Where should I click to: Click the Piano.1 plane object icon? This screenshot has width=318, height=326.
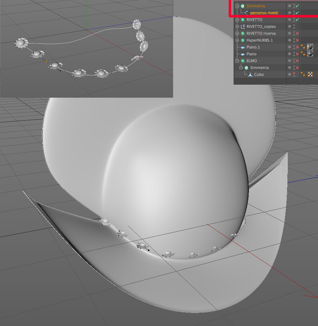[x=242, y=47]
